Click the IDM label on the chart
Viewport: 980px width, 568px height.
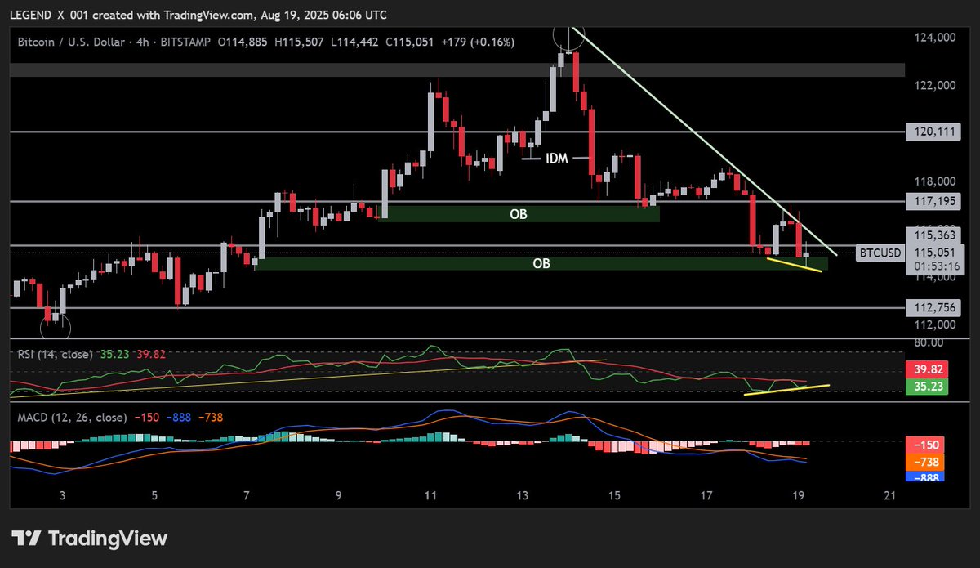coord(556,159)
